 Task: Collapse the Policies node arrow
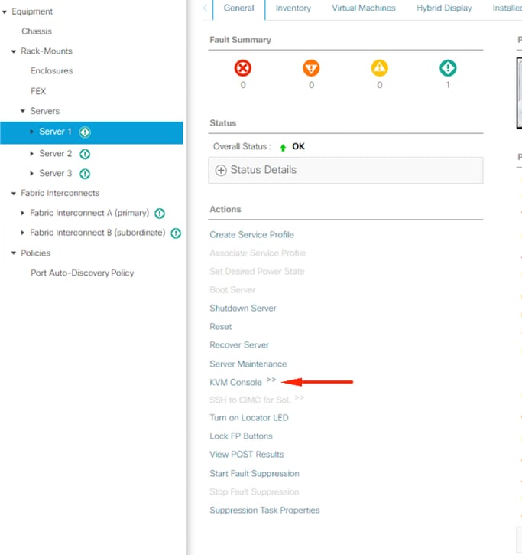[14, 253]
